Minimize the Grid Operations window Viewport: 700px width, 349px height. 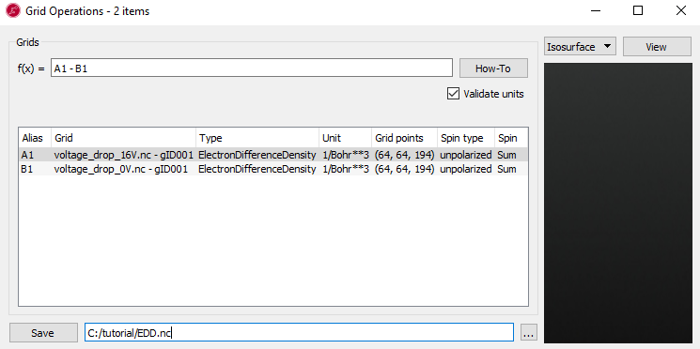pyautogui.click(x=596, y=10)
